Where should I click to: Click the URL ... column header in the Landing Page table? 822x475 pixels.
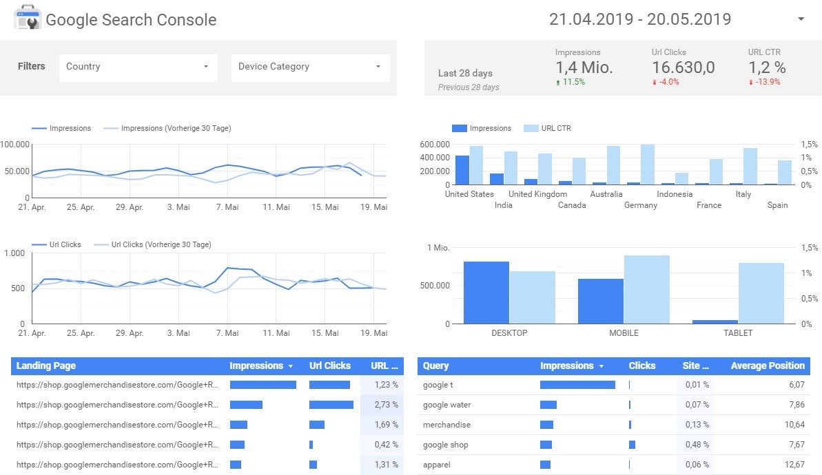384,366
